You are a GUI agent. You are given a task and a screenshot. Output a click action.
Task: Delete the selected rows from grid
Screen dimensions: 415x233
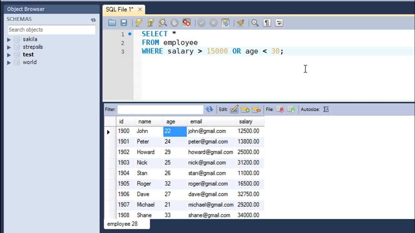(x=256, y=109)
